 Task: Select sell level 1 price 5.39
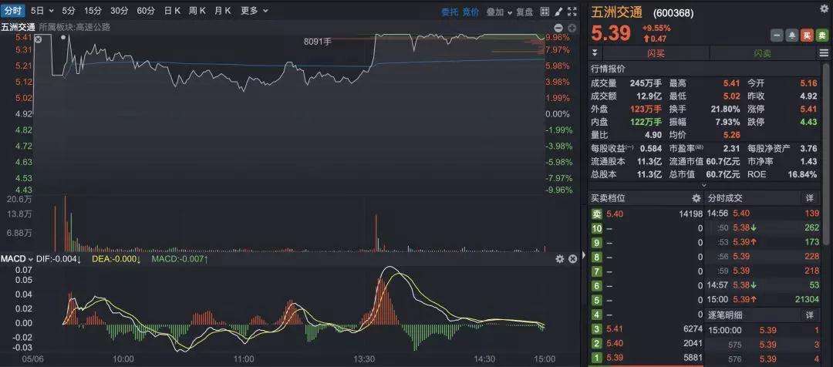614,358
